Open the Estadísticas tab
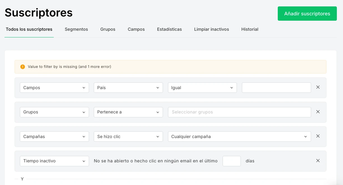343x185 pixels. point(169,29)
